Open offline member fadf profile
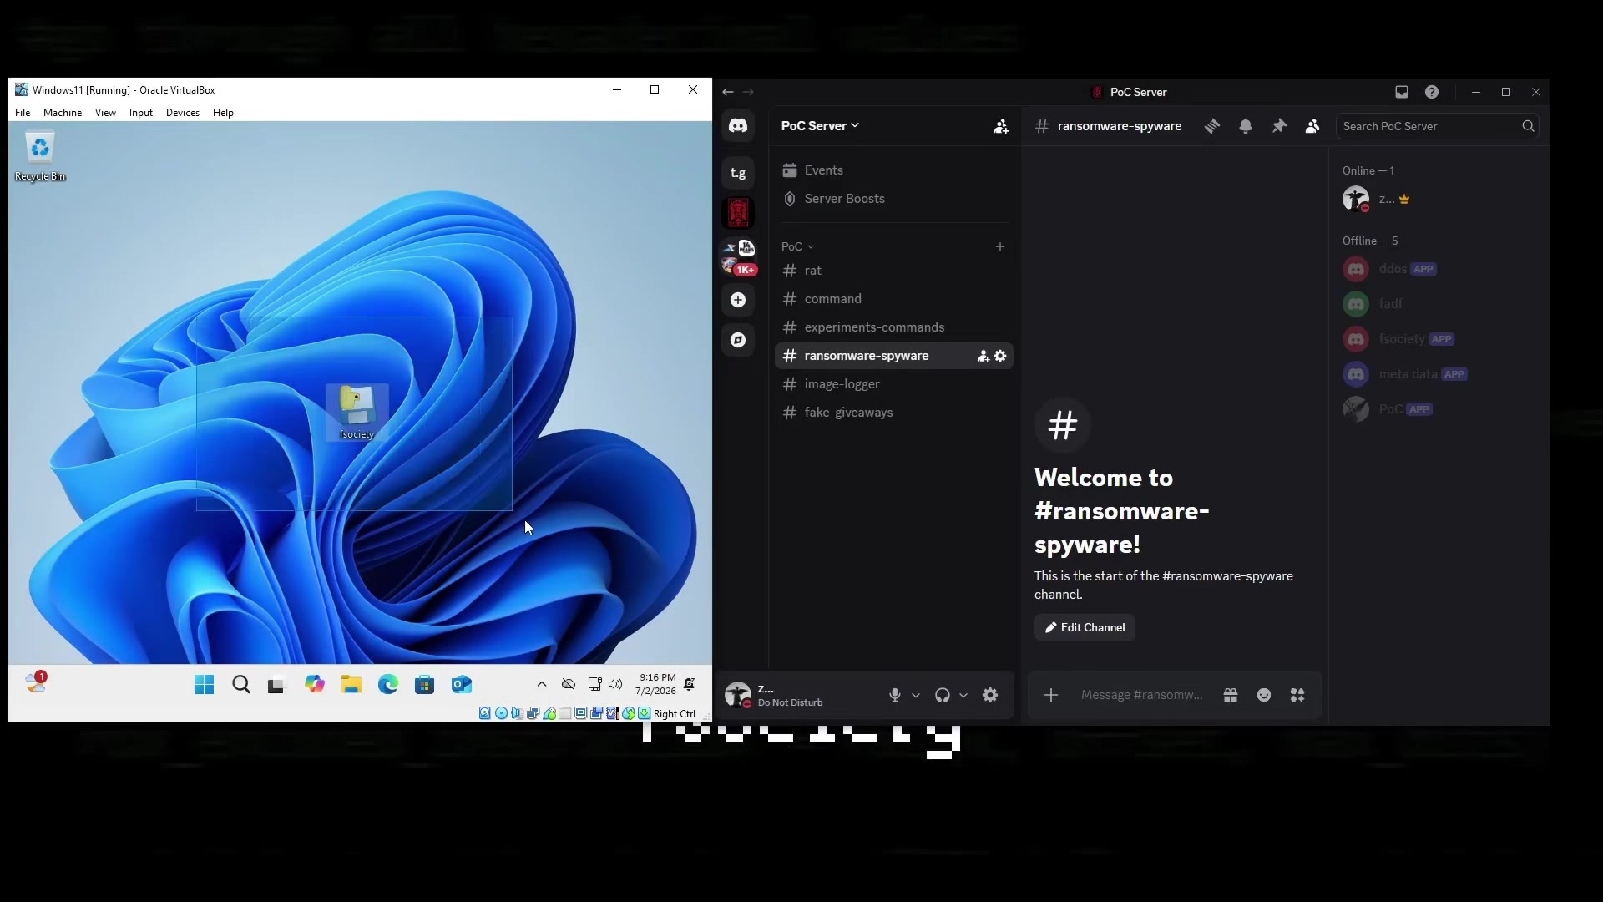 tap(1440, 304)
